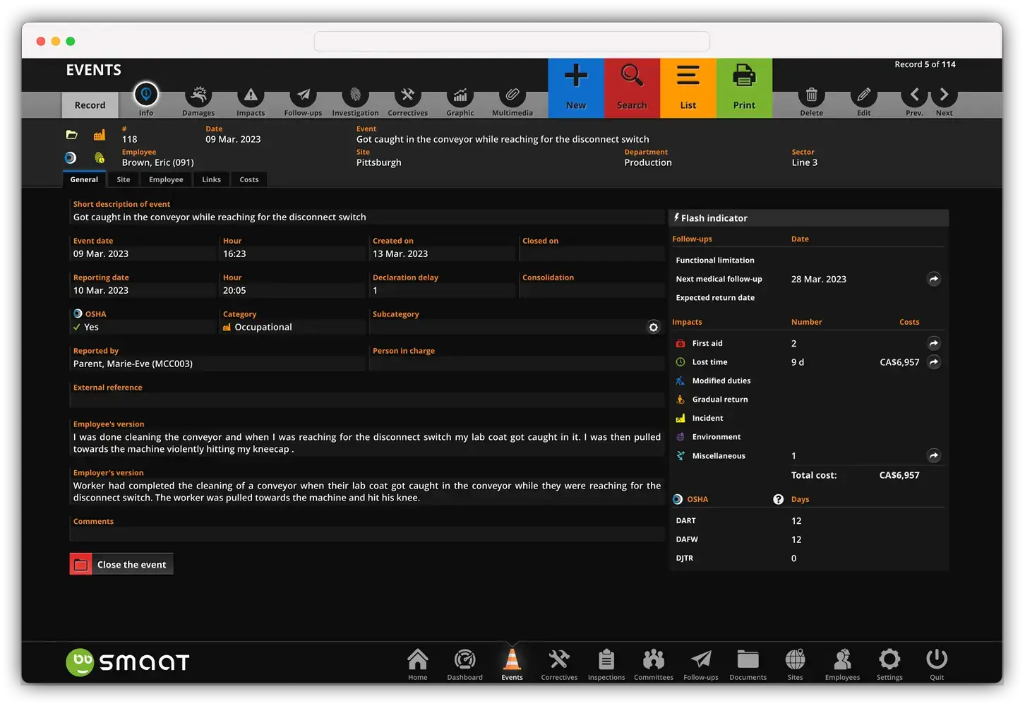This screenshot has height=706, width=1025.
Task: Open the Category Occupational field
Action: (x=293, y=327)
